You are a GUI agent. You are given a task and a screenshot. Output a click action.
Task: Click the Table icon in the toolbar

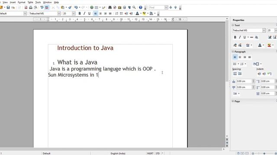[97, 7]
